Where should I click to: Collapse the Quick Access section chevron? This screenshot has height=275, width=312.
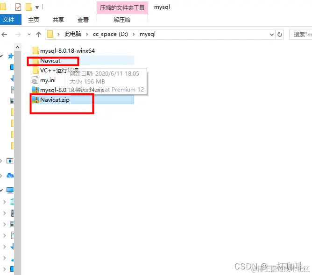(x=1, y=56)
